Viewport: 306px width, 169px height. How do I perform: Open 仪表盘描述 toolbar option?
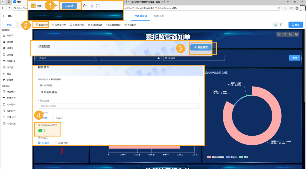(95, 25)
